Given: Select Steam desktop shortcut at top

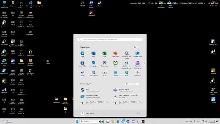Looking at the screenshot, I should [100, 4].
